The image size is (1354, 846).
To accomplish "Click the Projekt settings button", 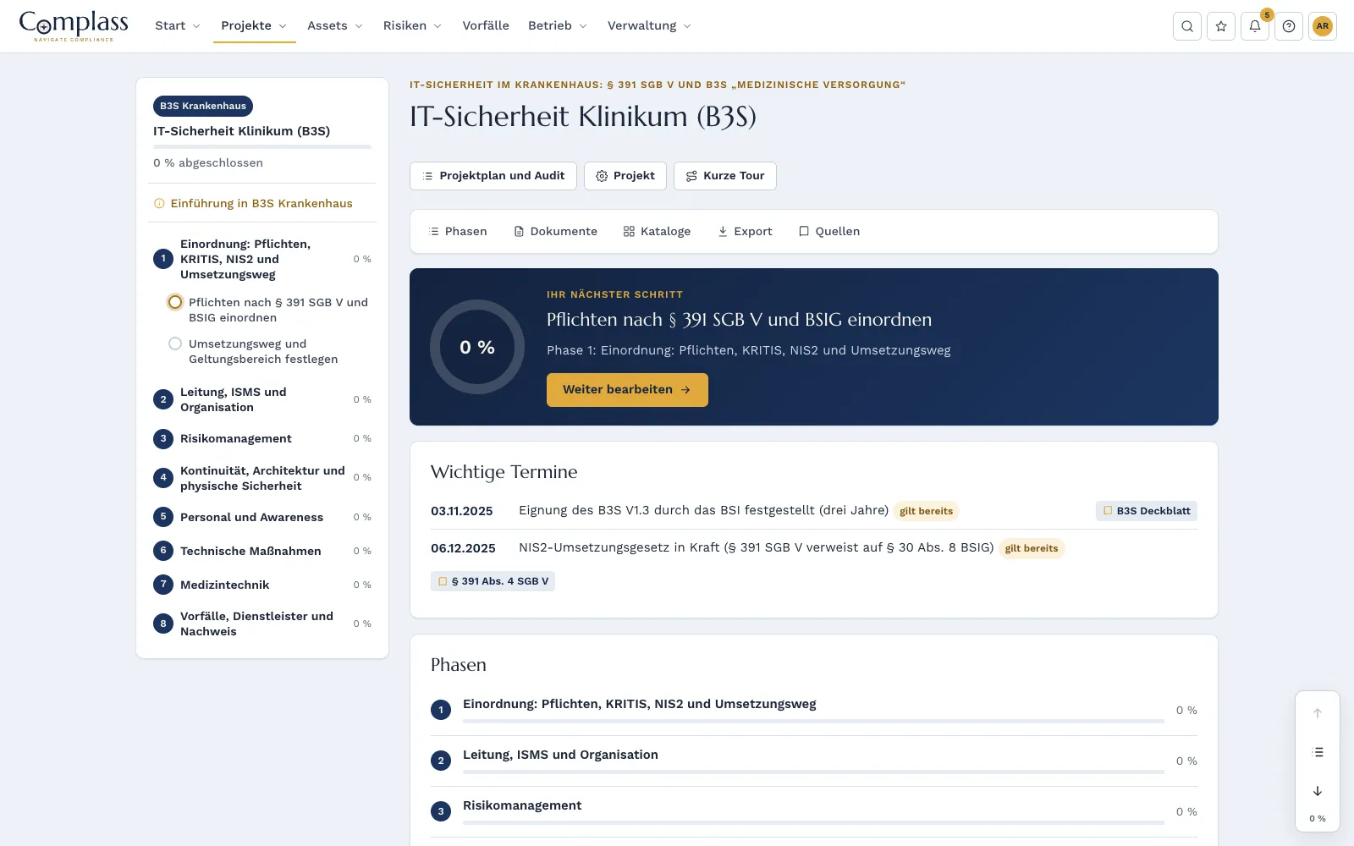I will (625, 176).
